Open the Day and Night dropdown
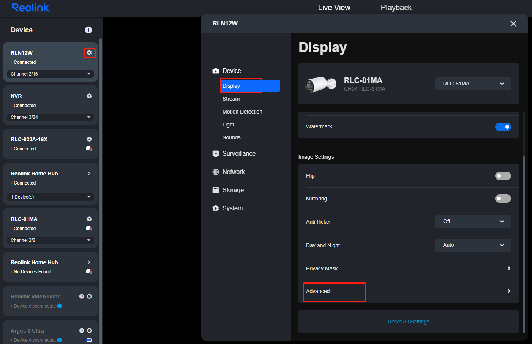Viewport: 532px width, 344px height. 473,245
